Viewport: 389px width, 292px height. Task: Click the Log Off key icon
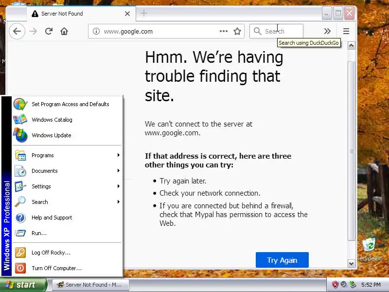pyautogui.click(x=20, y=253)
